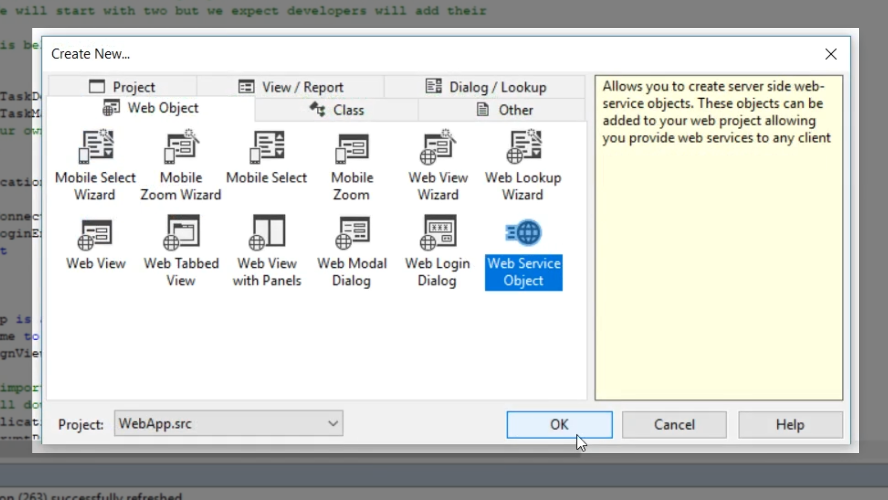Choose the Web Lookup Wizard icon
This screenshot has height=500, width=888.
(x=523, y=147)
